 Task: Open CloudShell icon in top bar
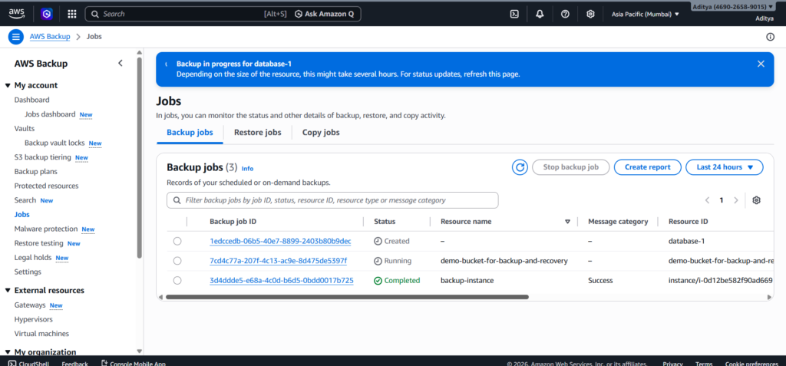coord(514,14)
